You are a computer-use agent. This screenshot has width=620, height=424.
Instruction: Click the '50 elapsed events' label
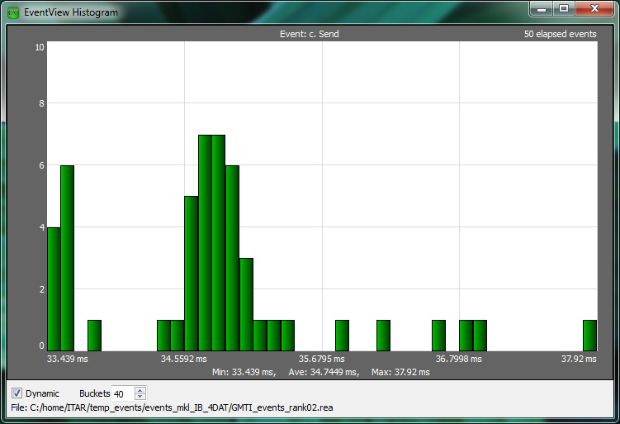tap(561, 34)
